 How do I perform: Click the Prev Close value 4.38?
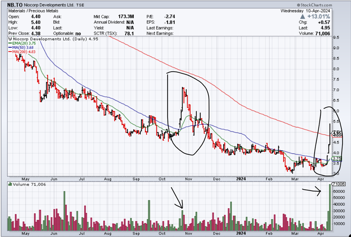tap(36, 33)
